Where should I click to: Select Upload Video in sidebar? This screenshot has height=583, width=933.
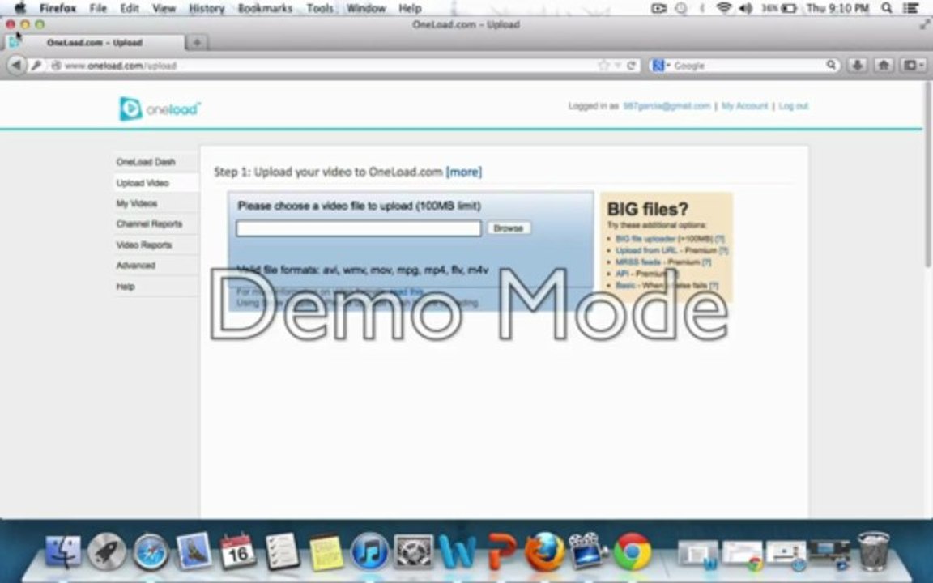click(x=143, y=183)
